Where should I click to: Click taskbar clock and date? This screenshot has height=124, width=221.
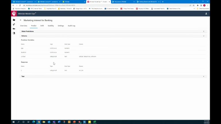(x=207, y=122)
